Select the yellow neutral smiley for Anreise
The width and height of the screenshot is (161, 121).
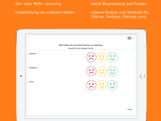click(x=102, y=85)
